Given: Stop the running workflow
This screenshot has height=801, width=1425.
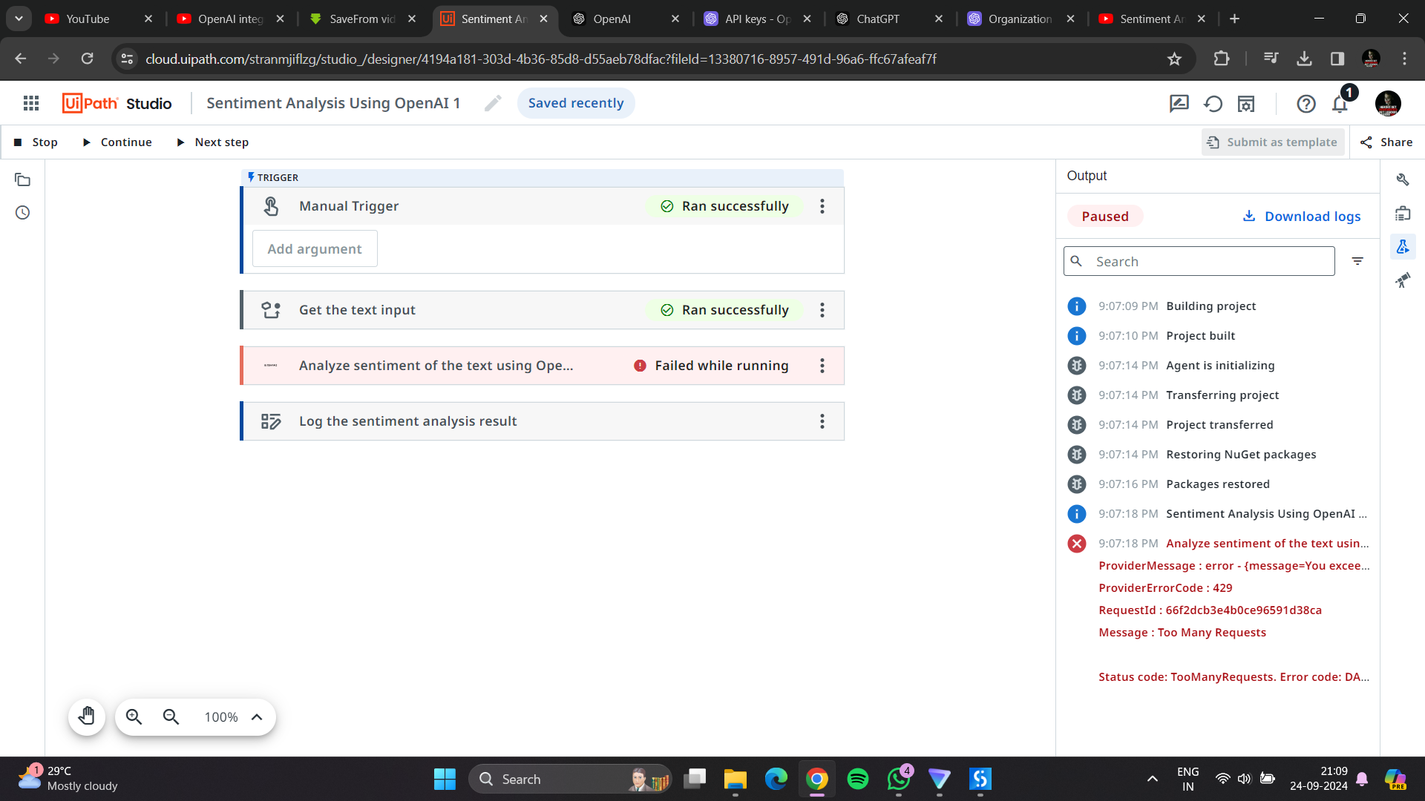Looking at the screenshot, I should 36,142.
